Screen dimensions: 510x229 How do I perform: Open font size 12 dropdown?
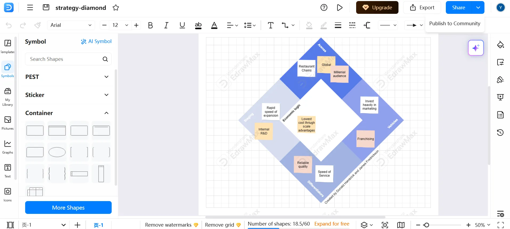pos(126,25)
